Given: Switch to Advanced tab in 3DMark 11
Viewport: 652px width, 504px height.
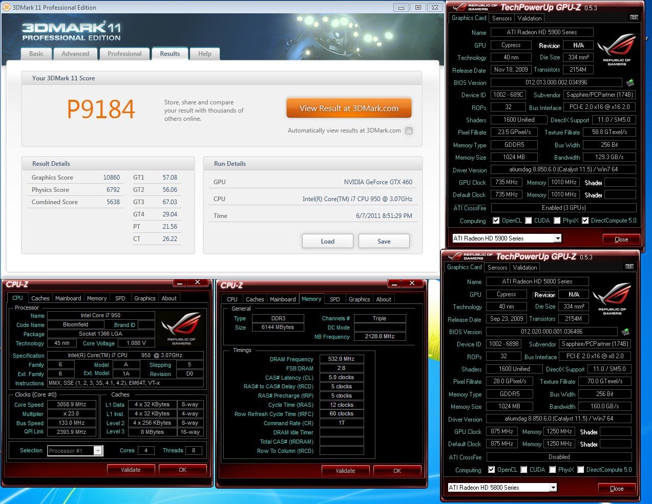Looking at the screenshot, I should pos(75,54).
